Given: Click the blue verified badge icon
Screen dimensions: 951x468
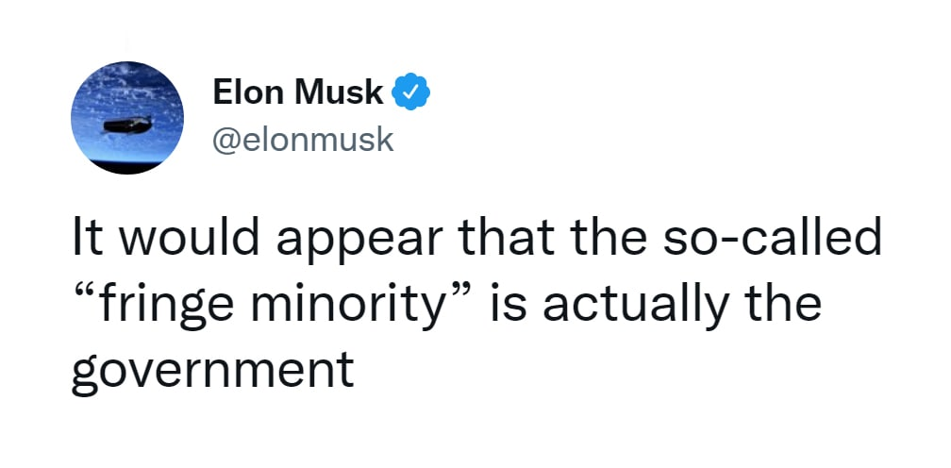Looking at the screenshot, I should [411, 92].
